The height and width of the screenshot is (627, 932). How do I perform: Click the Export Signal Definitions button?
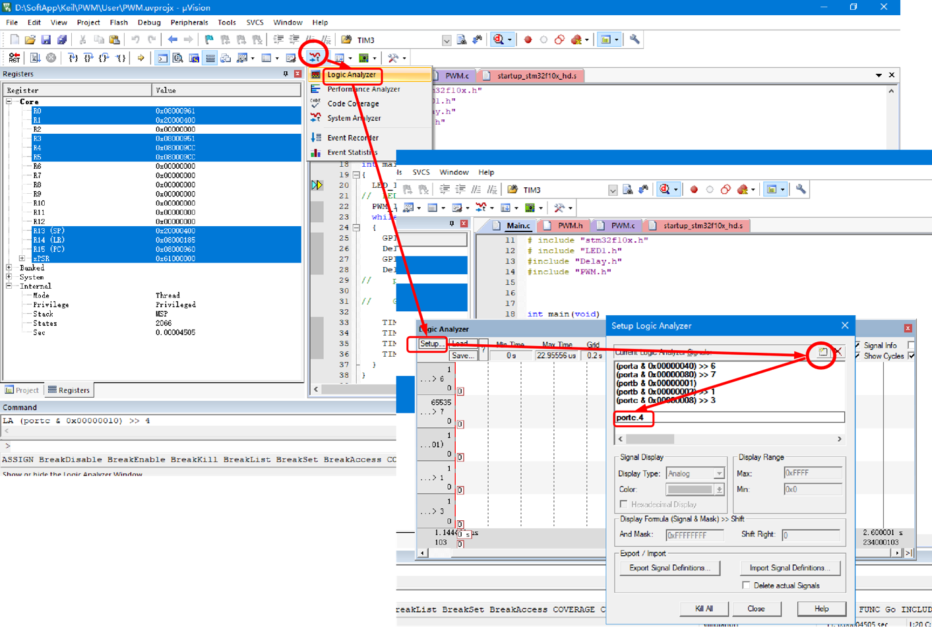pyautogui.click(x=669, y=568)
